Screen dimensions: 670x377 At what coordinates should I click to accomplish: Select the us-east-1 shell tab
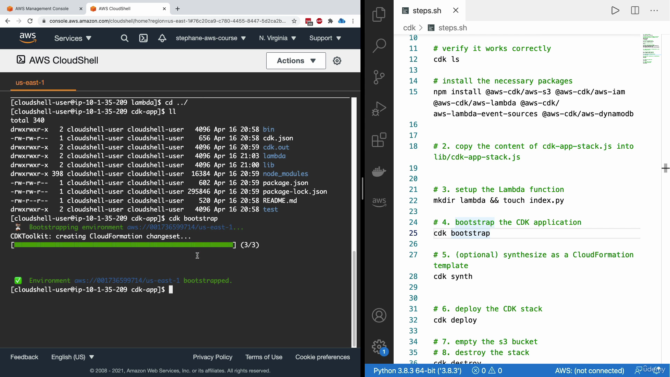30,83
